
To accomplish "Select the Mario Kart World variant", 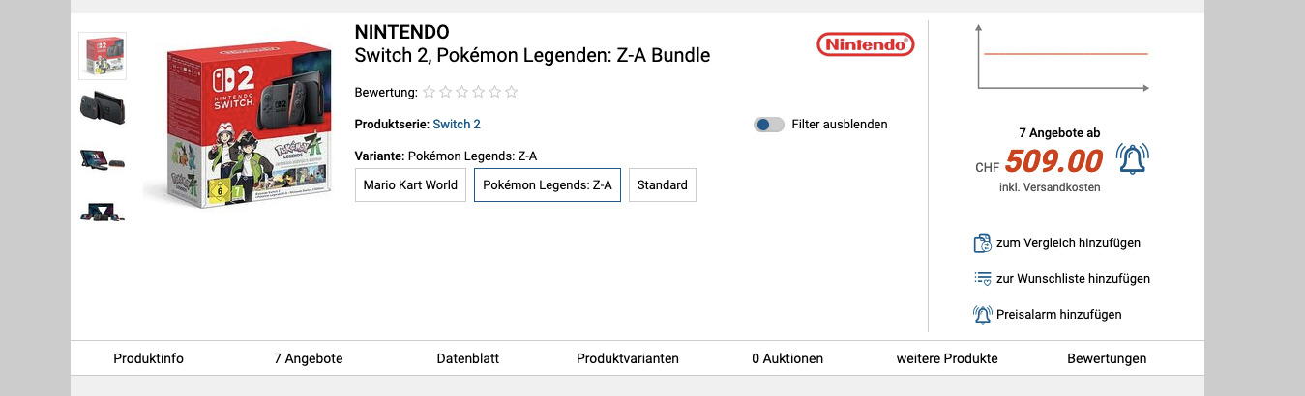I will pos(410,185).
